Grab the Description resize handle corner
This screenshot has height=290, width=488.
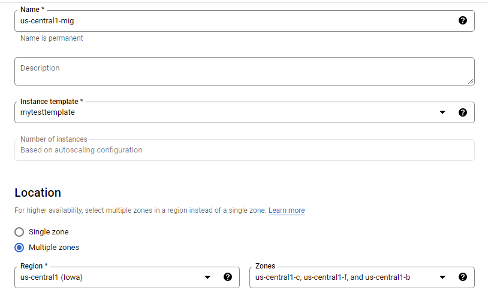471,81
